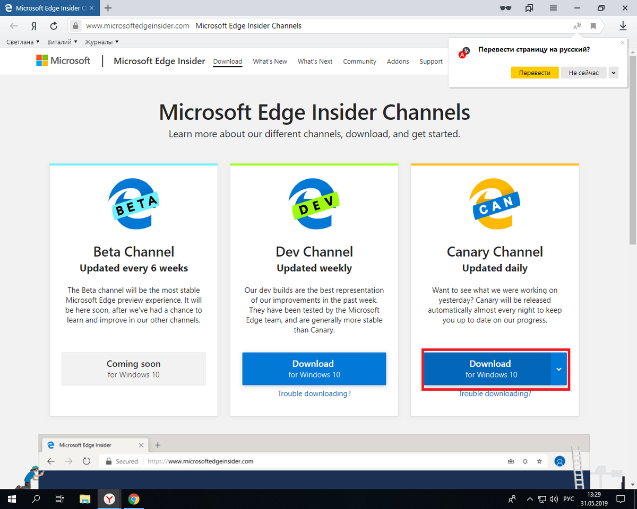Expand the Виталий bookmarks folder
Image resolution: width=637 pixels, height=509 pixels.
click(62, 42)
